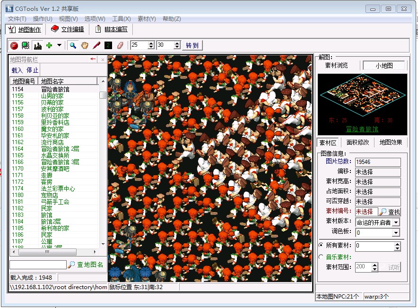
Task: Click the 素材编号 input field
Action: pyautogui.click(x=366, y=212)
